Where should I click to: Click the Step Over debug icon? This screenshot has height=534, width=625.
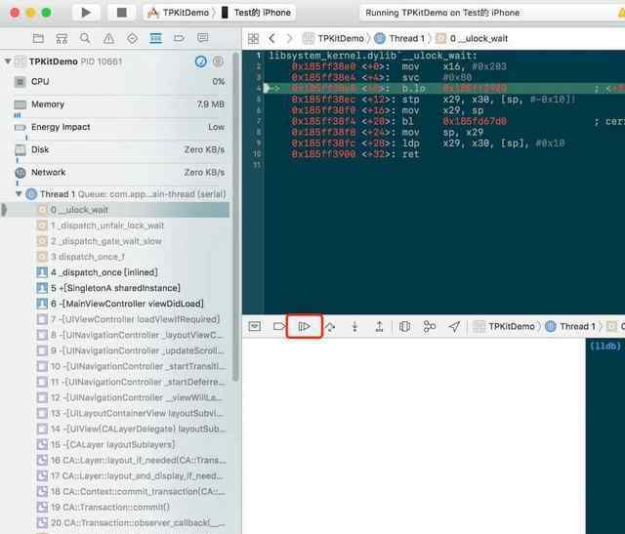[x=330, y=326]
